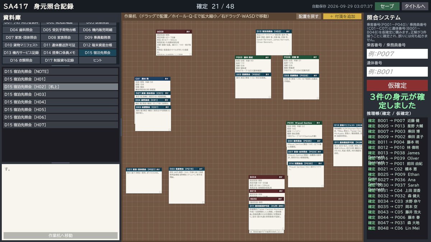Open D13 機内サービス記録 category
Viewport: 431px width, 242px height.
21,53
